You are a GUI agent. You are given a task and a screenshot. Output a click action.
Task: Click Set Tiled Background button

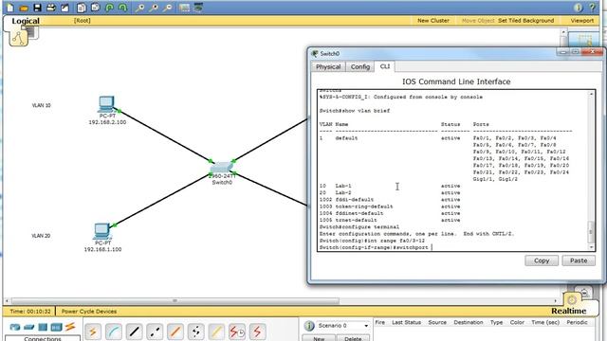525,21
